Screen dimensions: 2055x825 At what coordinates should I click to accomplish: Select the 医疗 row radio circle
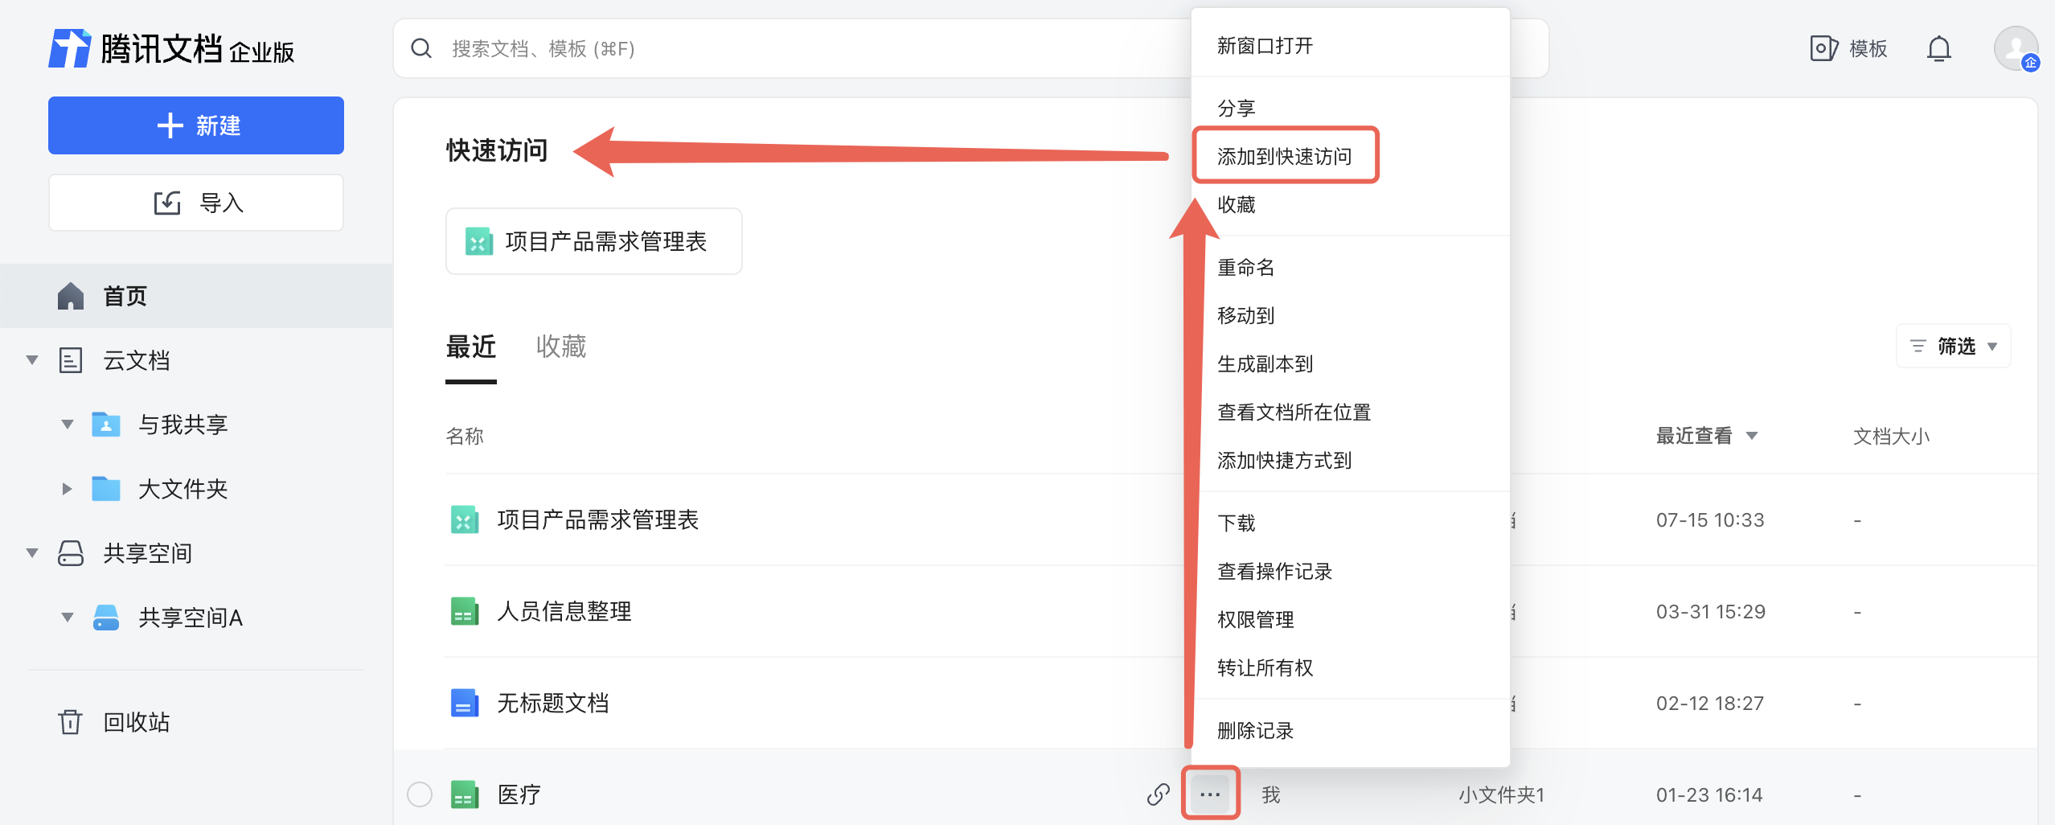click(x=420, y=794)
